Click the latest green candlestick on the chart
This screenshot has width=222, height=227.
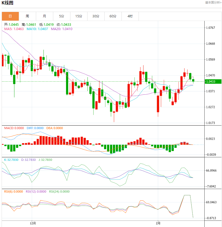(x=193, y=80)
